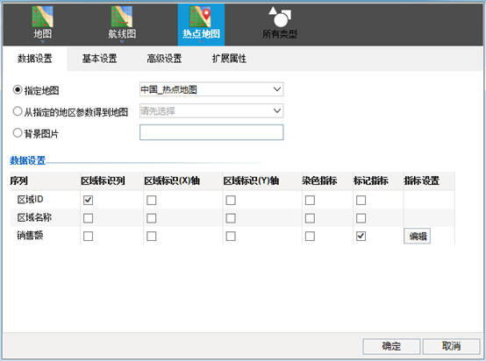
Task: Uncheck 标记指标 for 销售额 row
Action: click(x=361, y=237)
